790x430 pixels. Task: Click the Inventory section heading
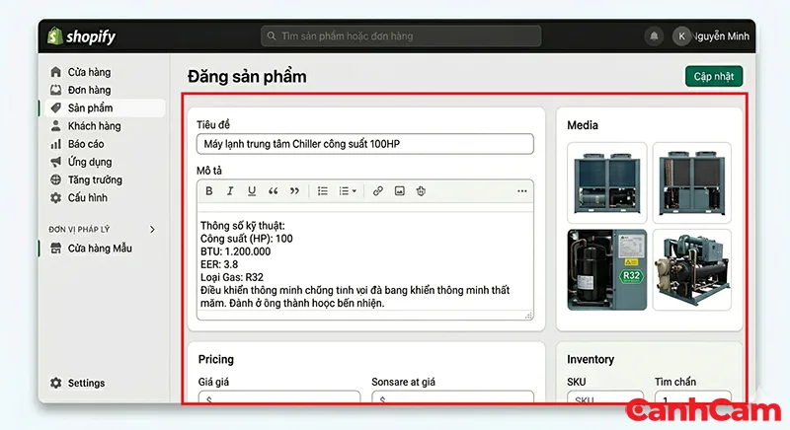click(x=591, y=359)
